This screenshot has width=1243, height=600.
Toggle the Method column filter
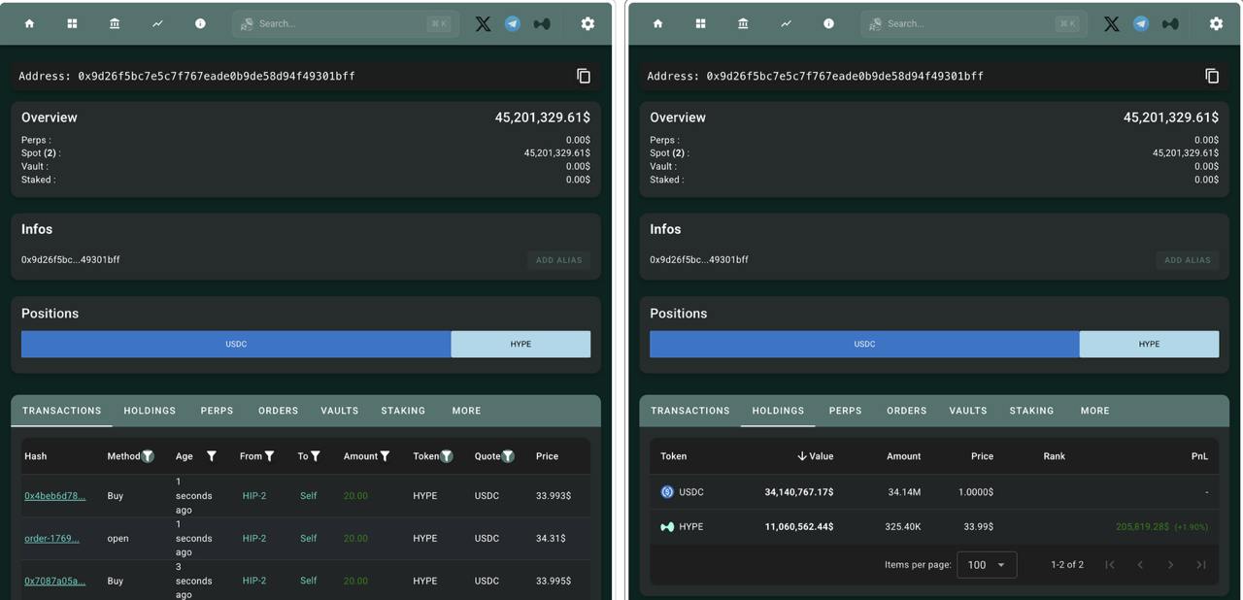[148, 456]
